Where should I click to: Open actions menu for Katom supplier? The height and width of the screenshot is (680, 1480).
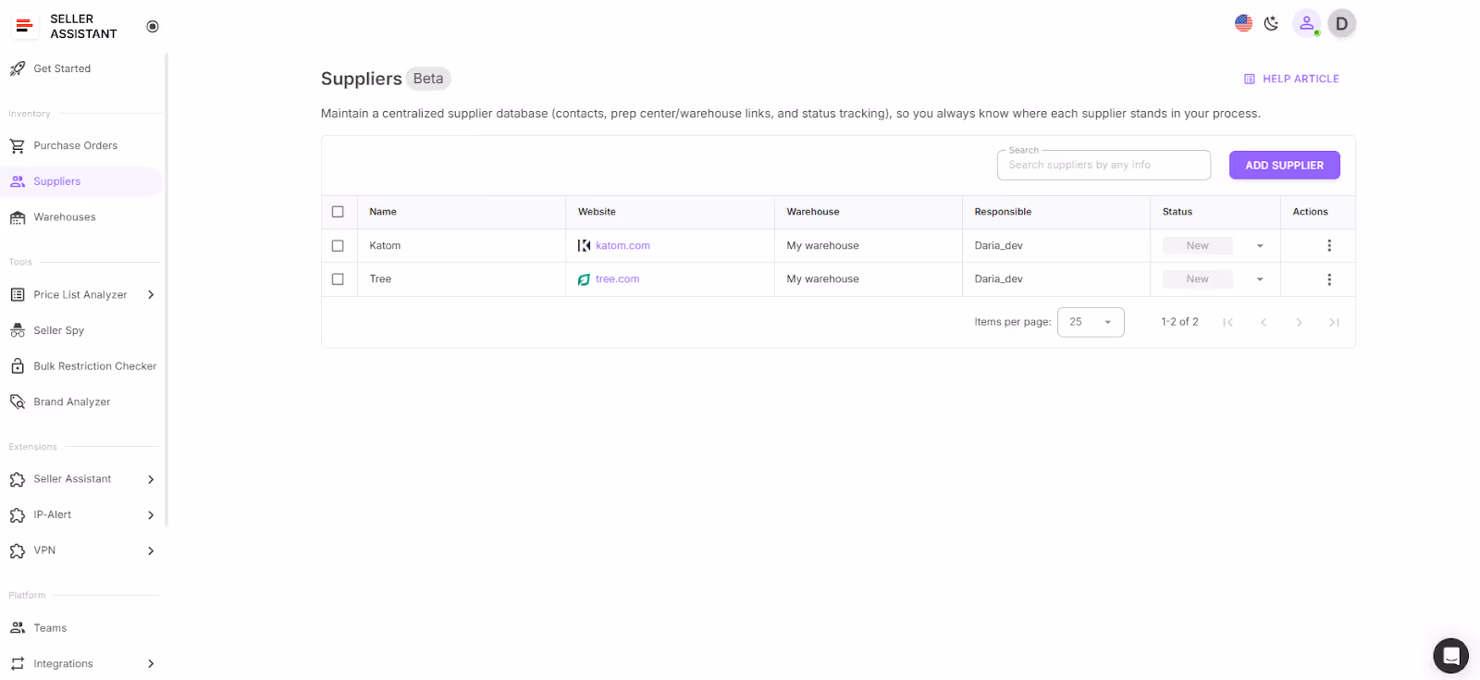coord(1329,246)
